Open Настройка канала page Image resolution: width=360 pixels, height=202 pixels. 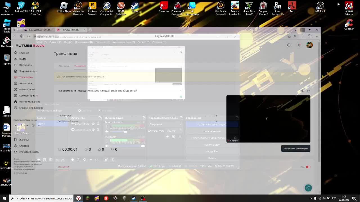coord(27,102)
